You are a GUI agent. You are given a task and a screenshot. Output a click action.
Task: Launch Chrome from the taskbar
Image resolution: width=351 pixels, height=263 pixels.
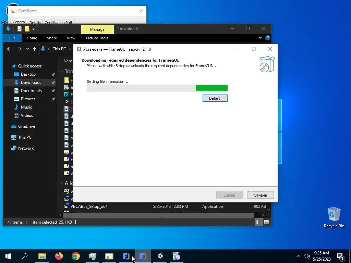(x=76, y=256)
